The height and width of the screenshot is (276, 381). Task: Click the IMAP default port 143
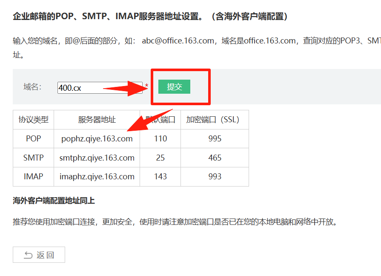coord(160,176)
